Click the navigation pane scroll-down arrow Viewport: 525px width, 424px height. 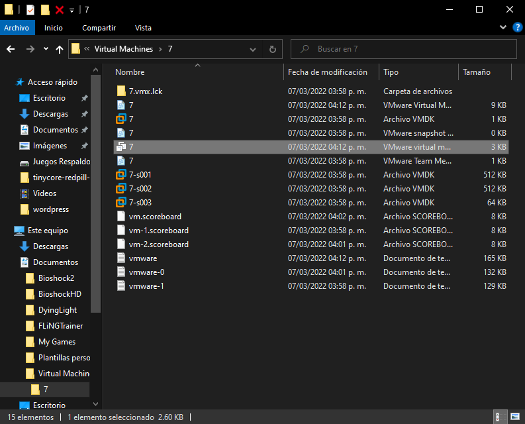[x=95, y=404]
